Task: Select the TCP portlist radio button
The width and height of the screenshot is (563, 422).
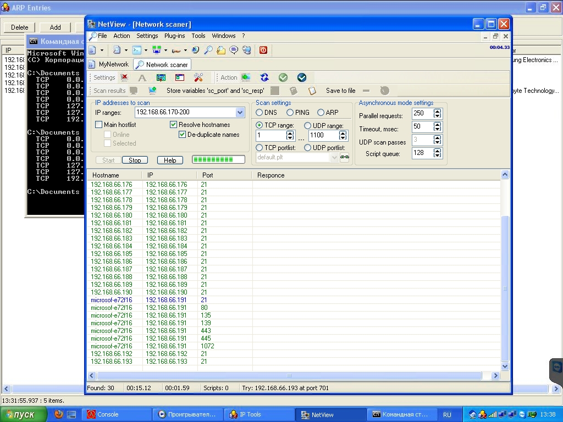Action: [260, 147]
